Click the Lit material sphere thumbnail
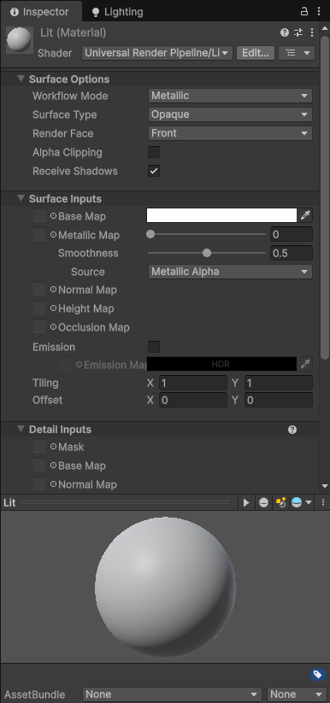Viewport: 330px width, 703px height. [x=20, y=41]
